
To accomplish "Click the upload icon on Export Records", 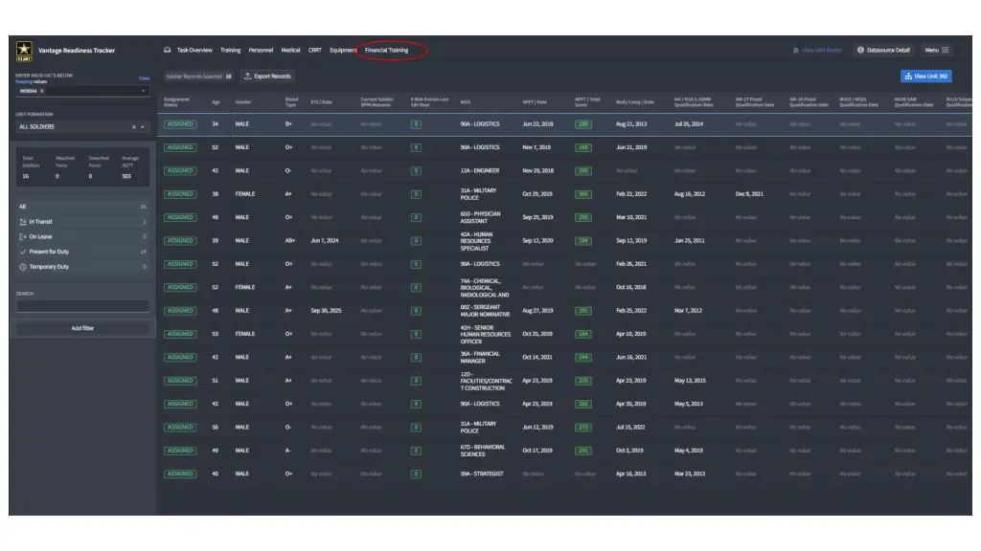I will click(x=248, y=77).
